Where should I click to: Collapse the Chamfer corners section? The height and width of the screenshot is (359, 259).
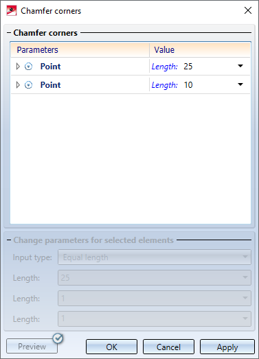pyautogui.click(x=9, y=33)
